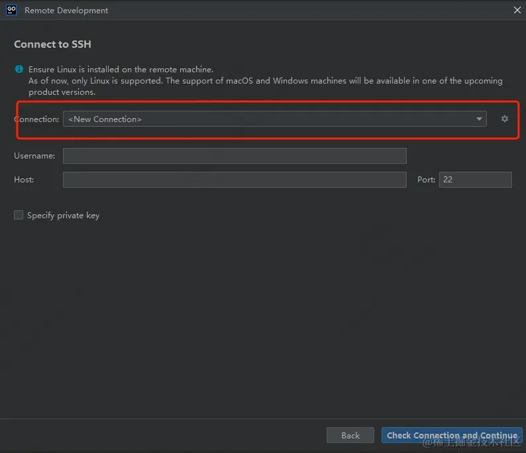Click the blue info icon
Image resolution: width=526 pixels, height=453 pixels.
19,69
